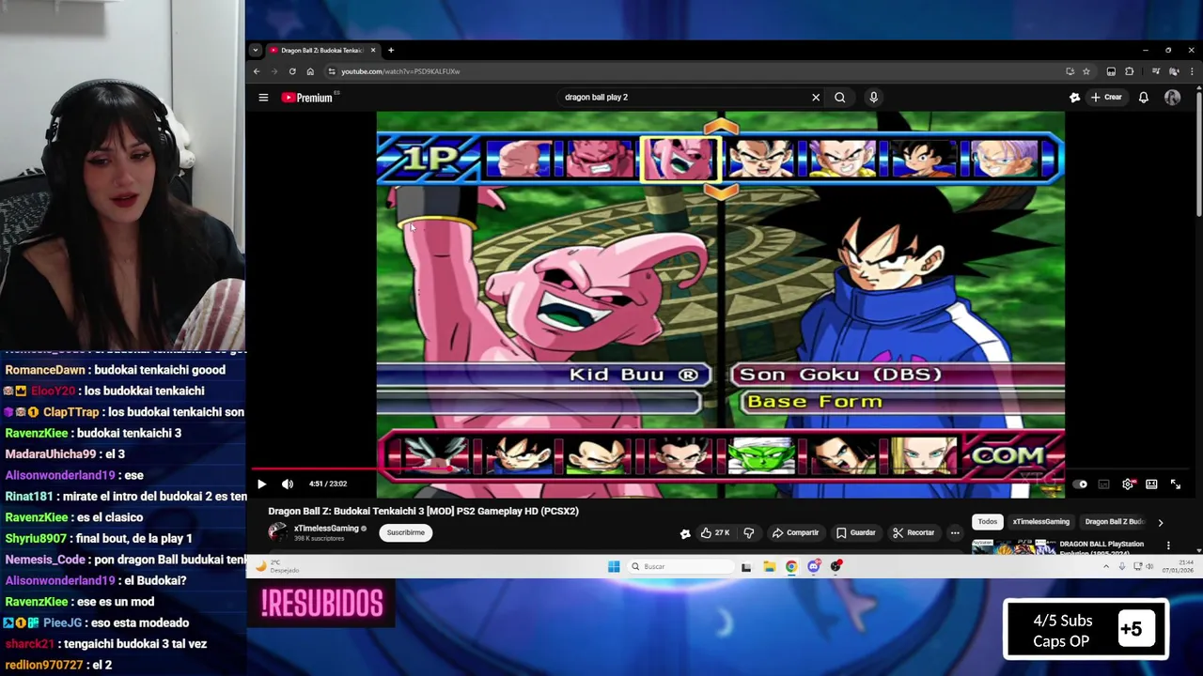Viewport: 1203px width, 676px height.
Task: Click the Recortar clip button
Action: [x=914, y=533]
